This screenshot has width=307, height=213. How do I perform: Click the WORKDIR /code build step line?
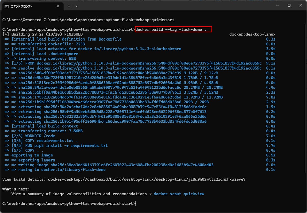(40, 136)
